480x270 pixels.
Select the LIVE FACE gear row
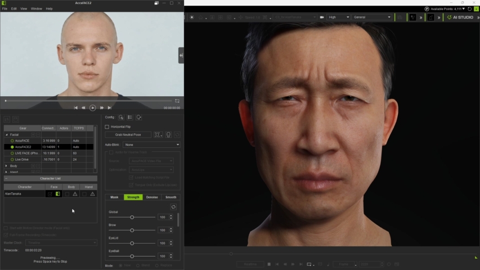(x=48, y=154)
